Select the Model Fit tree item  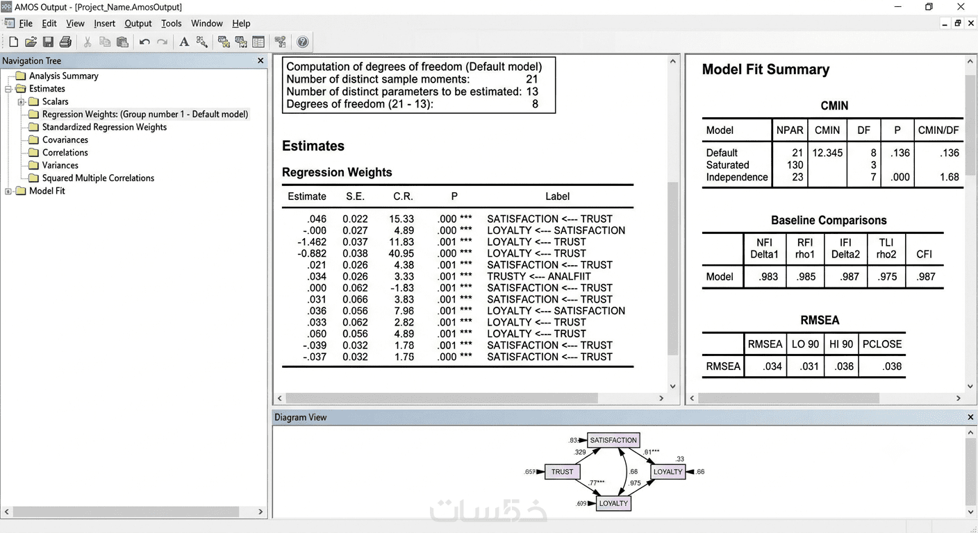tap(47, 191)
